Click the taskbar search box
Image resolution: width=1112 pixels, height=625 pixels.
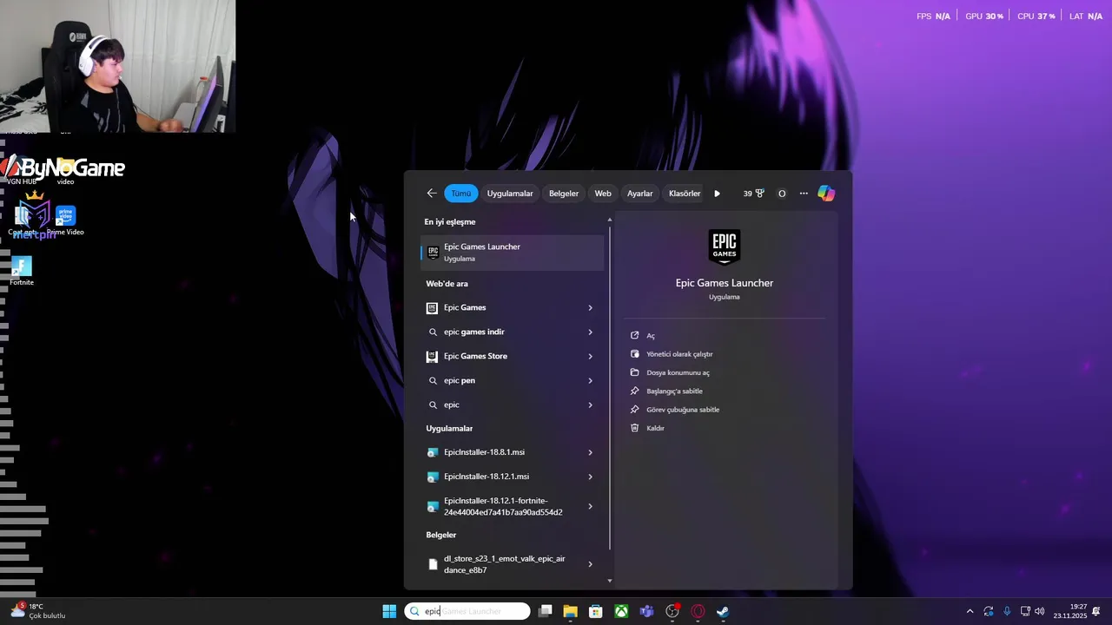pyautogui.click(x=467, y=611)
